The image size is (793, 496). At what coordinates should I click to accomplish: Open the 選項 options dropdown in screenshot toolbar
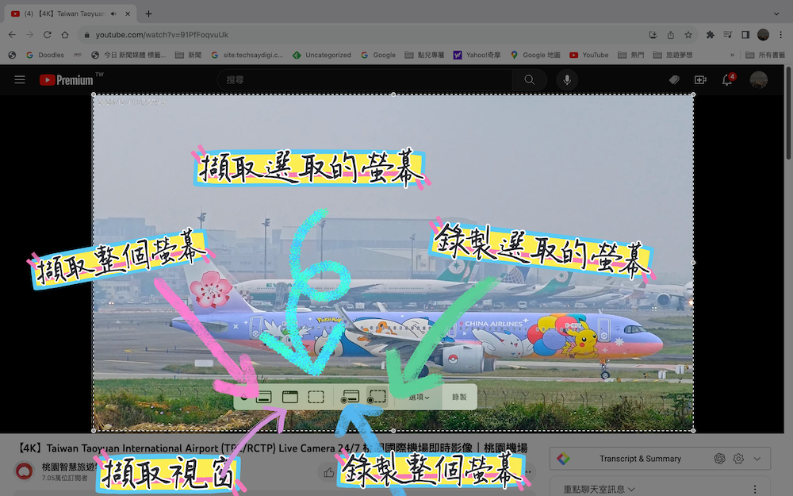click(419, 397)
